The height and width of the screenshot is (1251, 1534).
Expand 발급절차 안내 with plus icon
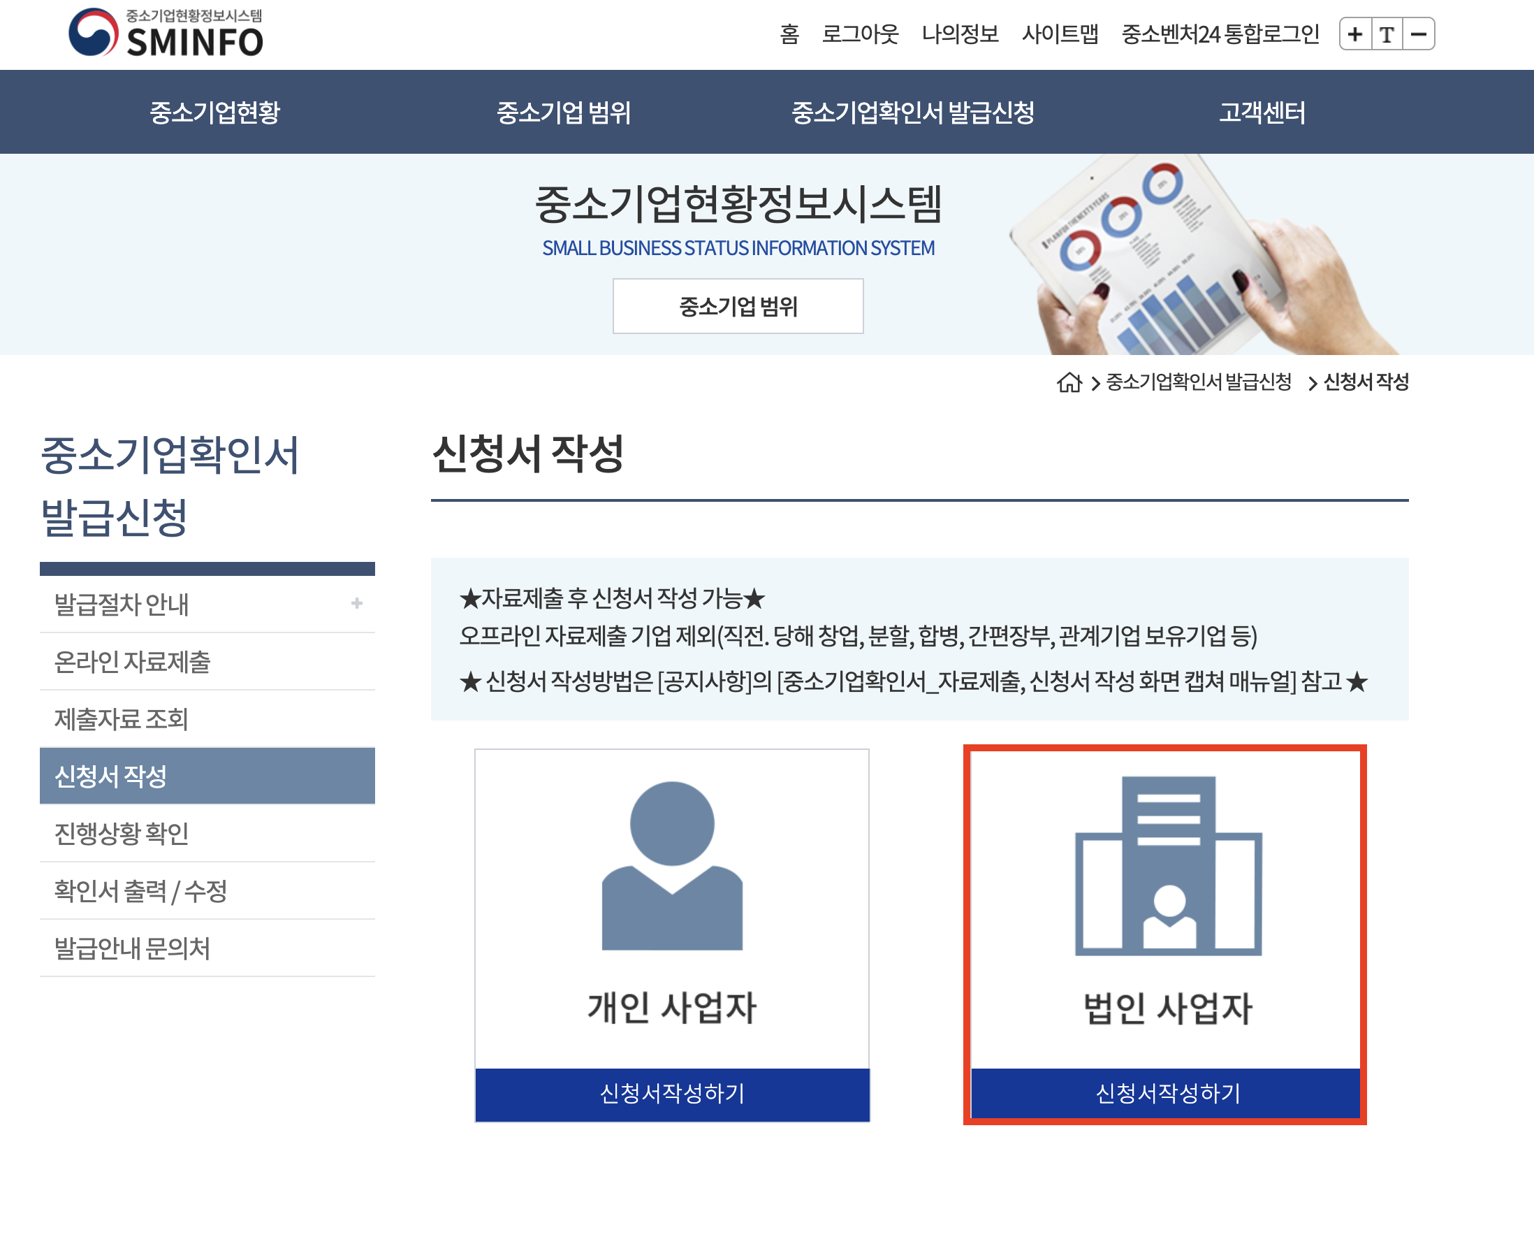(356, 603)
